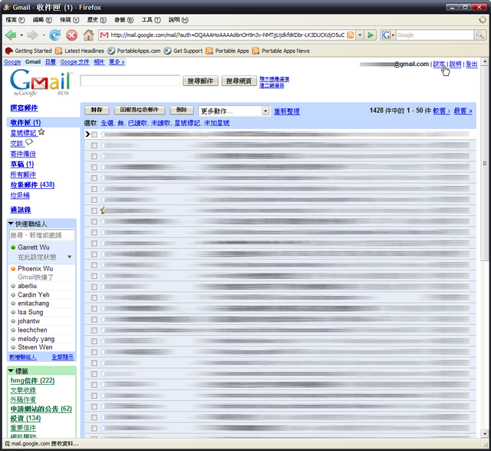The width and height of the screenshot is (491, 451).
Task: Click the Gmail search input field
Action: coord(130,81)
